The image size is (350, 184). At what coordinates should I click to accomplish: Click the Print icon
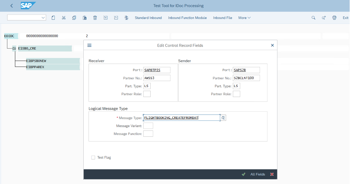pos(334,17)
